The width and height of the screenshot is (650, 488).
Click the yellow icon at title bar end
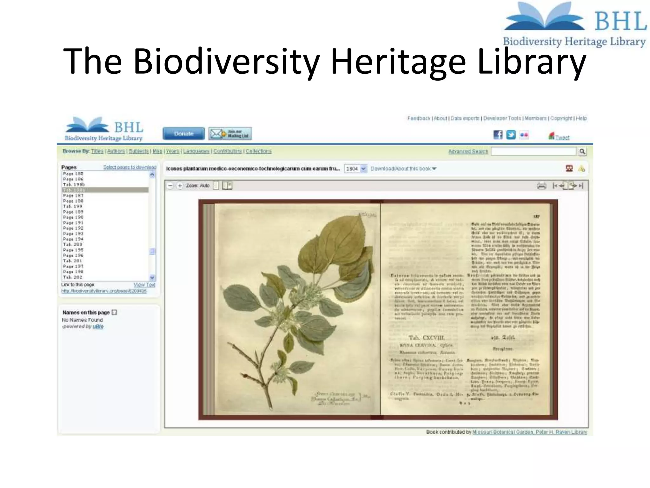click(x=581, y=169)
